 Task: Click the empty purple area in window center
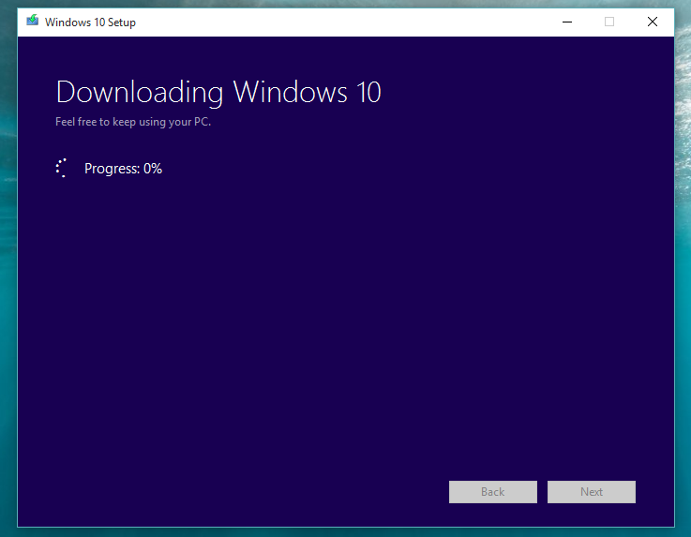click(345, 300)
